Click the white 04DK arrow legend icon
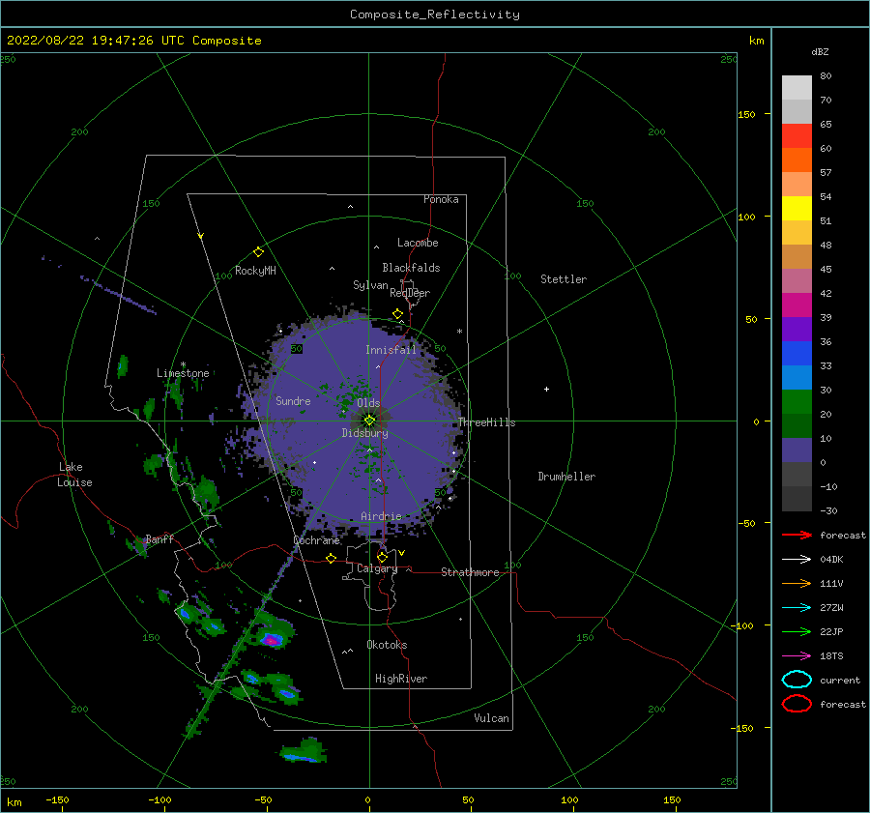Image resolution: width=870 pixels, height=813 pixels. (797, 560)
